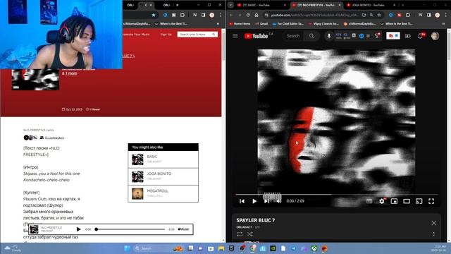Close the SPAYLER BLUC playlist panel
Screen dimensions: 451x254
(x=433, y=223)
